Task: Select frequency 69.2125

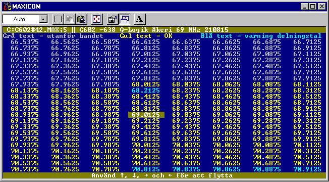Action: 146,121
